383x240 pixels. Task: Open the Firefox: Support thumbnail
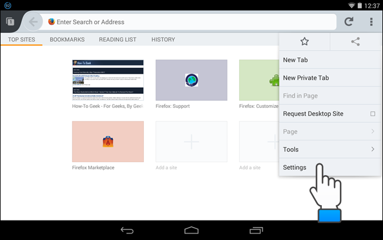pos(191,80)
